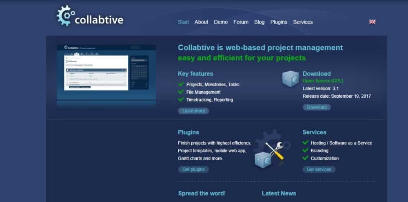This screenshot has width=408, height=202.
Task: Click the blue Download box icon
Action: coord(291,79)
